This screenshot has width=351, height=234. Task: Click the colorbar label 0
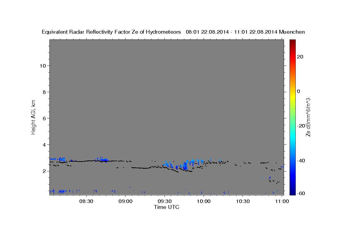click(x=298, y=91)
